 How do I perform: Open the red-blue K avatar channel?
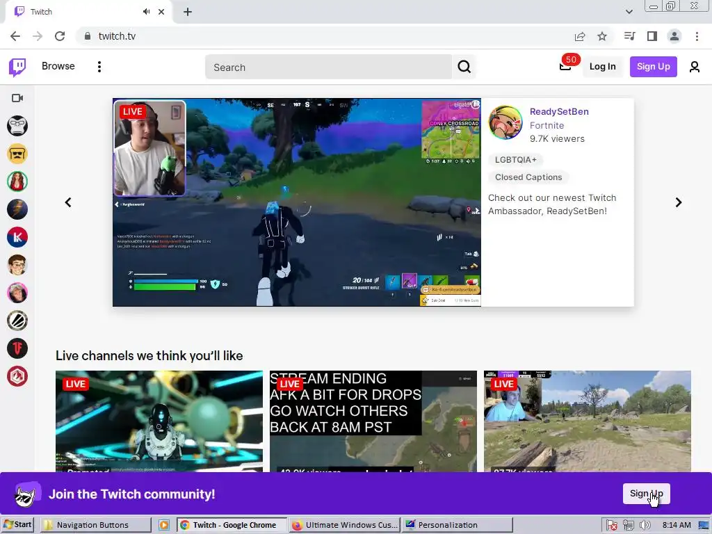(17, 237)
